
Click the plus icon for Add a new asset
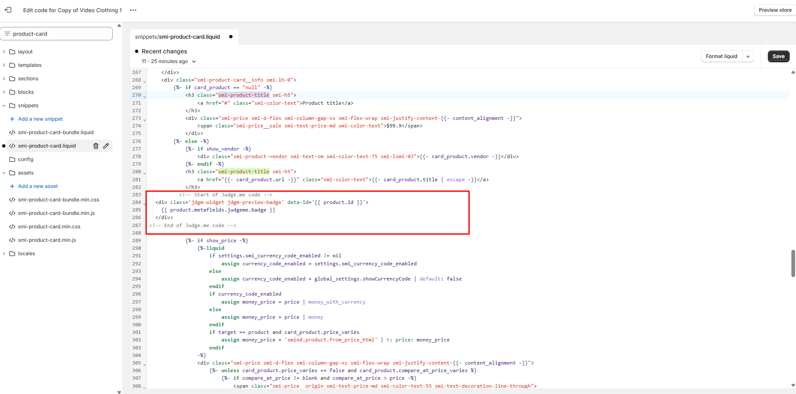(x=12, y=186)
